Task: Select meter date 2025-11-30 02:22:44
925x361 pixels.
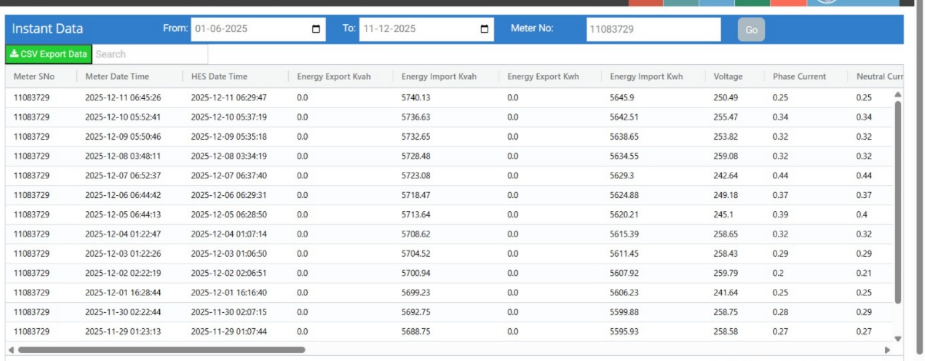Action: click(123, 312)
